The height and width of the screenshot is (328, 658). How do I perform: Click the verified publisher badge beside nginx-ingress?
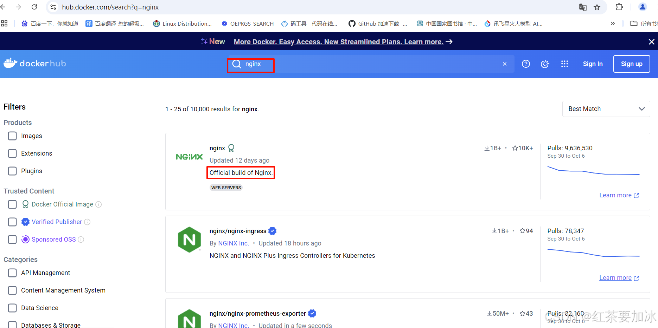click(273, 231)
